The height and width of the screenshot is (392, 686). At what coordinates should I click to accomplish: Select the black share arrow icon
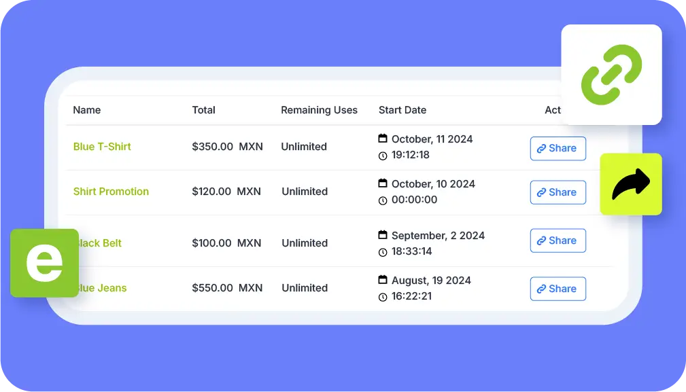(630, 185)
